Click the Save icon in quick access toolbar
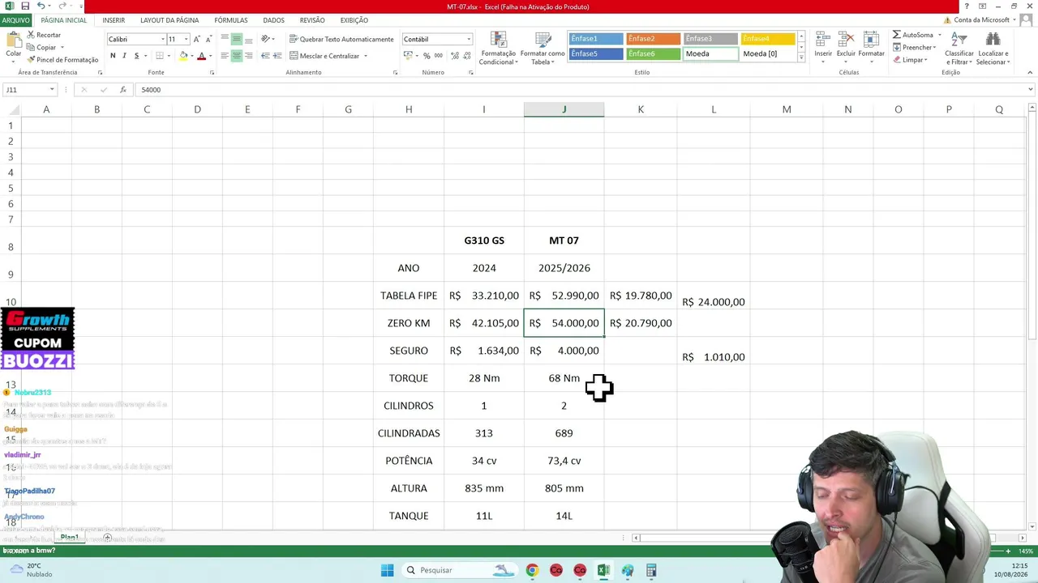 point(25,6)
